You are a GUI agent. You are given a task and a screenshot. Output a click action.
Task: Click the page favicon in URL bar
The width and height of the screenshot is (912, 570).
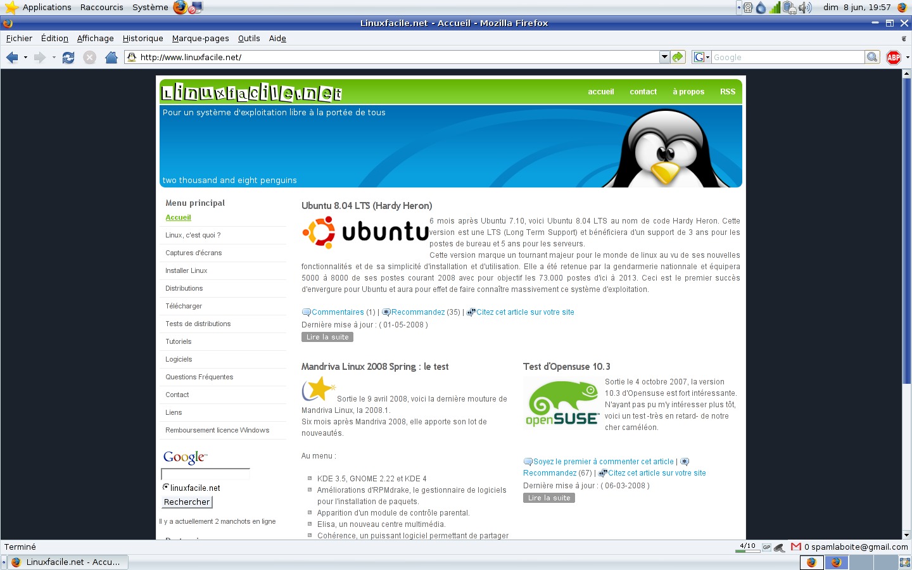(x=132, y=57)
